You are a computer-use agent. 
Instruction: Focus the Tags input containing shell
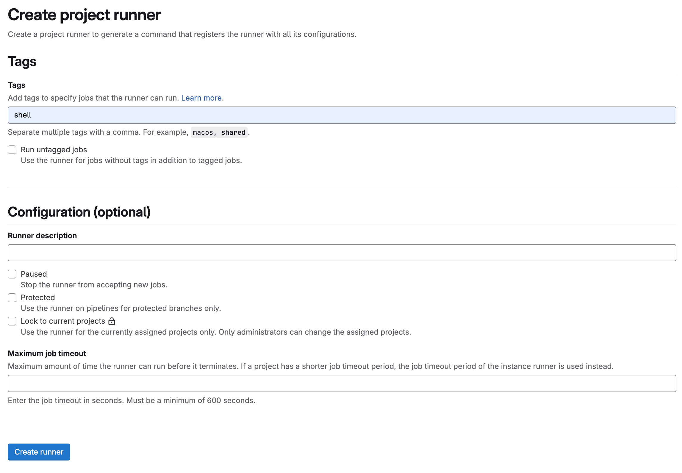point(342,115)
